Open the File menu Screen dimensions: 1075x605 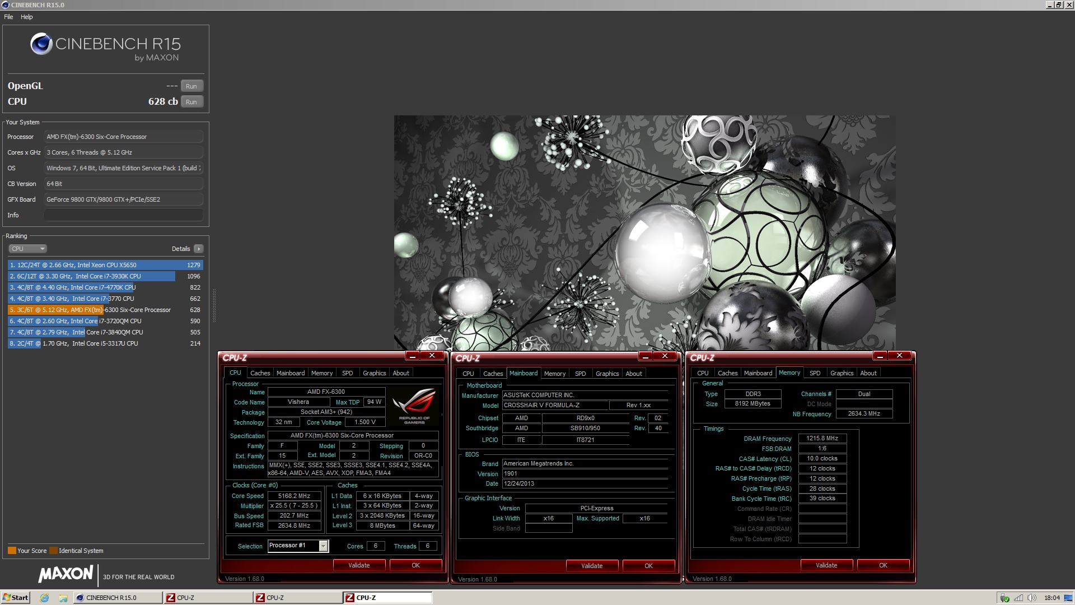(8, 17)
